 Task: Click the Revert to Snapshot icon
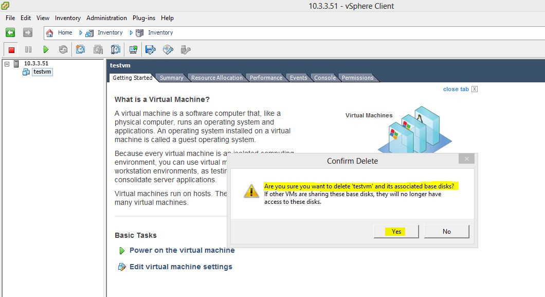pyautogui.click(x=98, y=50)
